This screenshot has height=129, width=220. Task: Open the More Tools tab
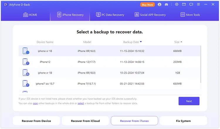coord(190,15)
